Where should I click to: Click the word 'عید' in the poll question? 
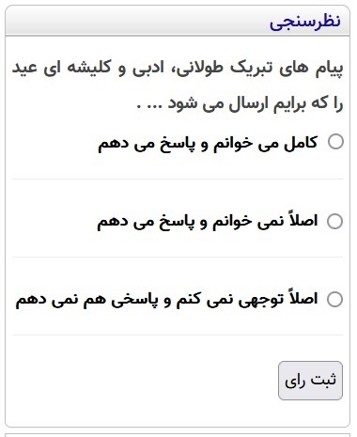[25, 69]
